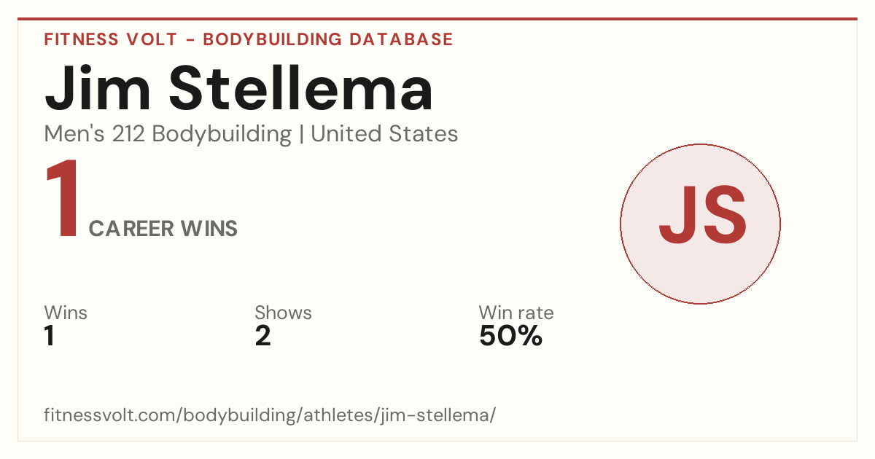This screenshot has height=459, width=875.
Task: Click the letter S inside avatar
Action: (x=723, y=216)
